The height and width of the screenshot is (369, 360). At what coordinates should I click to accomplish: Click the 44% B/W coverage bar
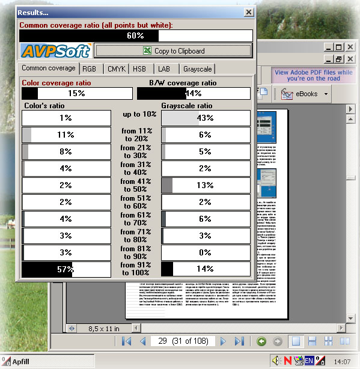point(194,93)
